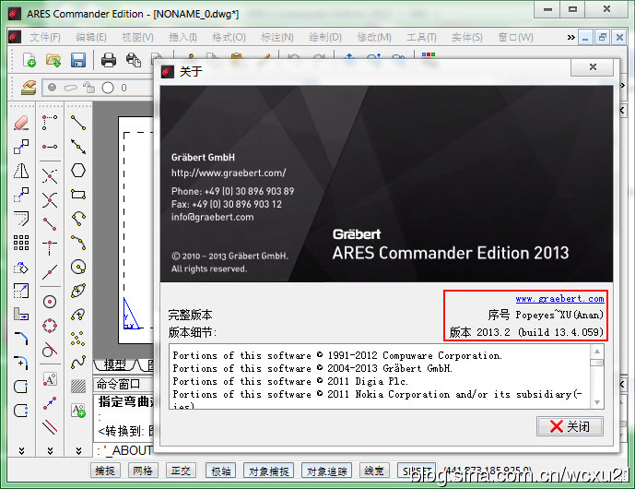Toggle 正交 ortho mode

(x=181, y=471)
